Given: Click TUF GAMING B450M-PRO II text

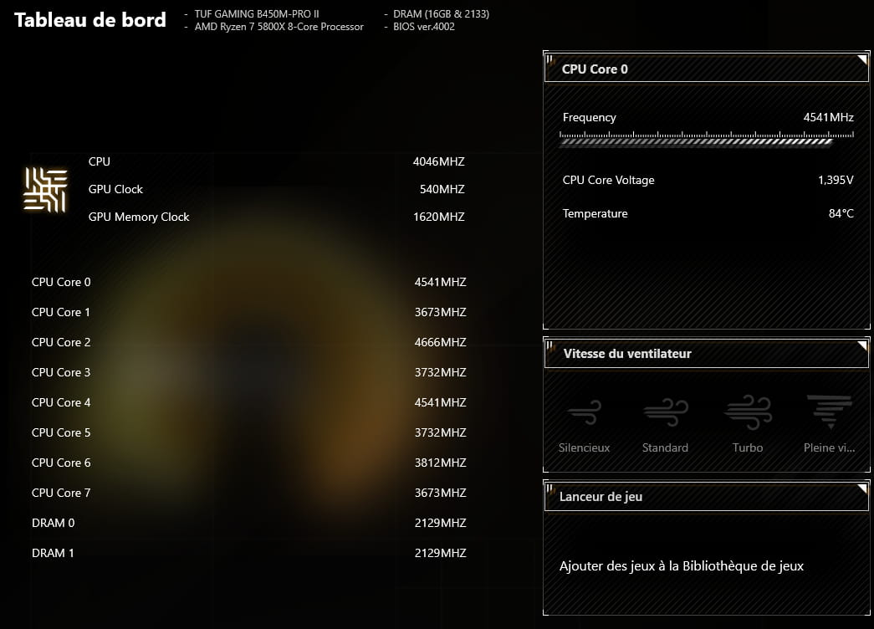Looking at the screenshot, I should tap(257, 14).
